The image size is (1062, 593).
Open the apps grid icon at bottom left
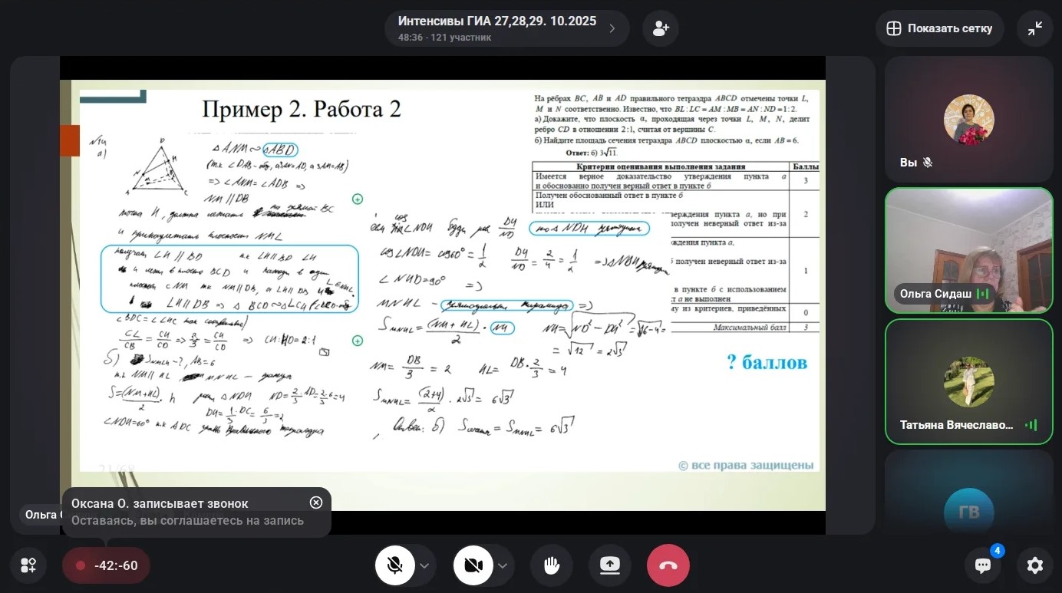28,565
